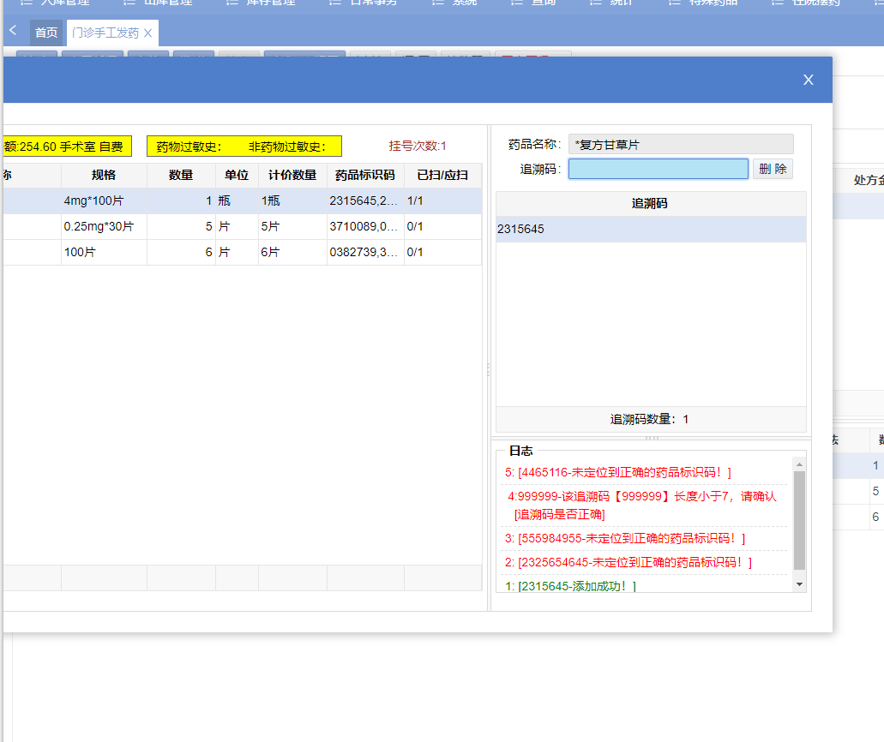Click identifier cell 0382739,3...

pyautogui.click(x=364, y=253)
